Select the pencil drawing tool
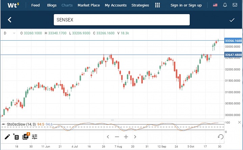The width and height of the screenshot is (243, 150). click(7, 137)
